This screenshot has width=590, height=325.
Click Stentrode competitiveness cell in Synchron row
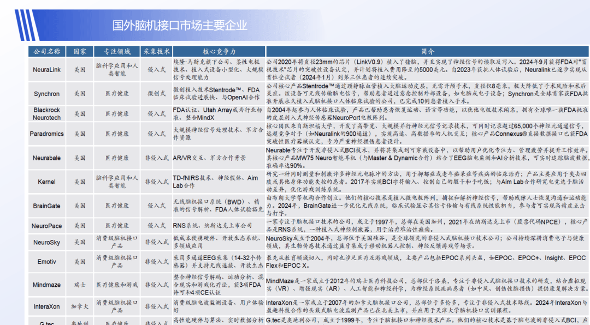(x=219, y=94)
